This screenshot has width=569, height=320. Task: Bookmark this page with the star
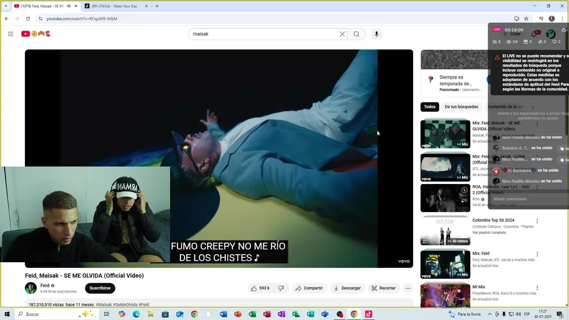(526, 19)
